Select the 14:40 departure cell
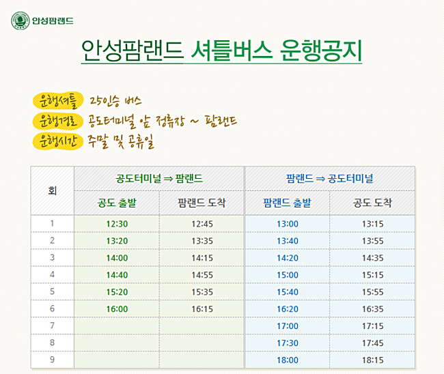The height and width of the screenshot is (374, 444). click(x=117, y=275)
